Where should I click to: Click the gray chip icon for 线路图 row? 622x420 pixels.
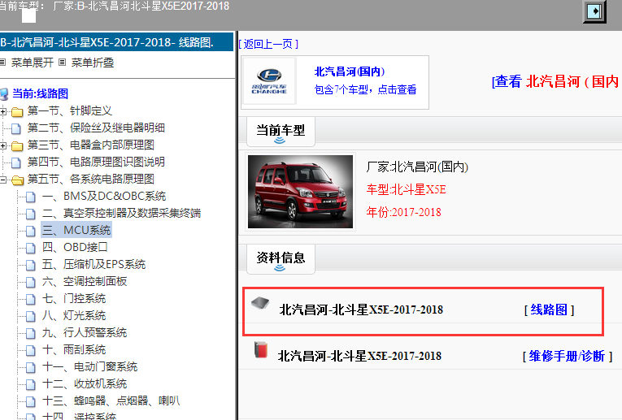click(260, 304)
